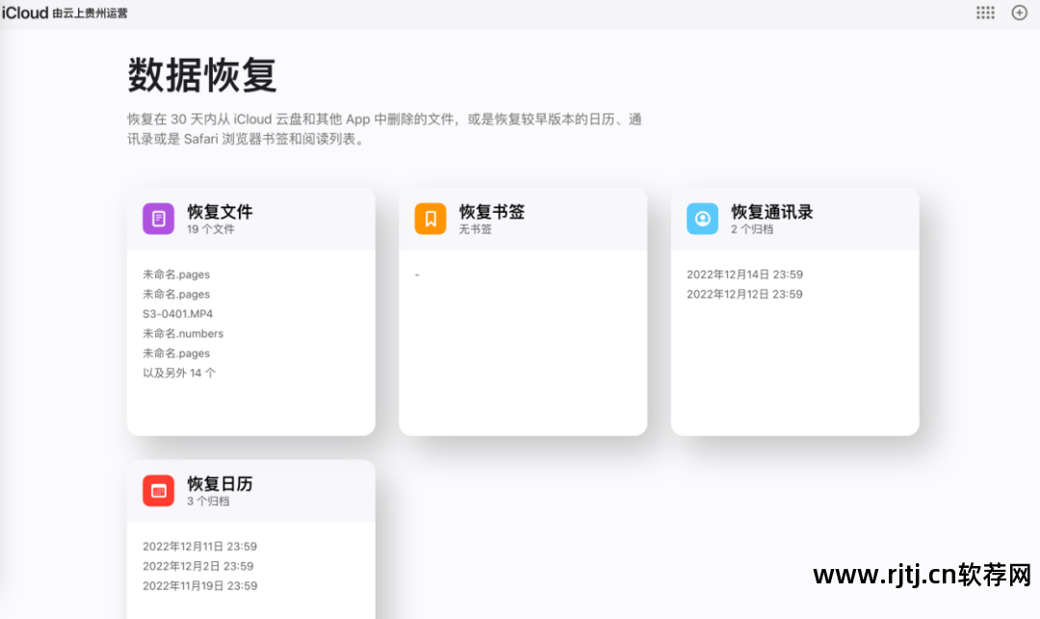
Task: Select the first 未命名.pages file
Action: pos(176,274)
